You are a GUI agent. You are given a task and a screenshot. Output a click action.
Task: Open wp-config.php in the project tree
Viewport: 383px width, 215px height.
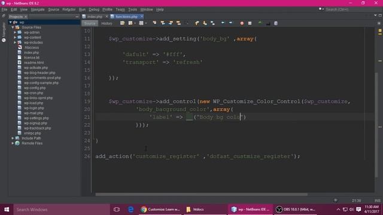[x=35, y=88]
